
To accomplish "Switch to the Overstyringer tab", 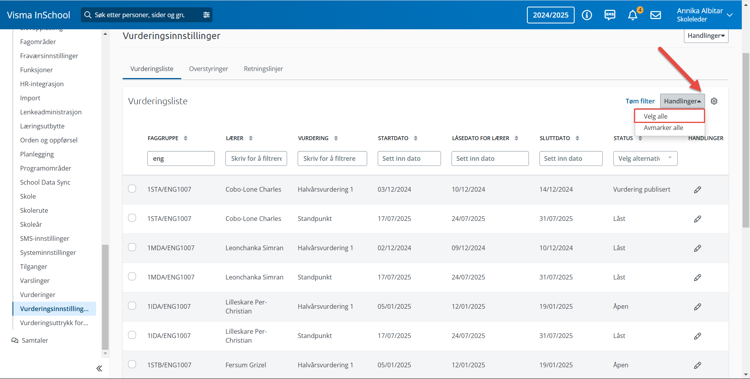I will (208, 69).
